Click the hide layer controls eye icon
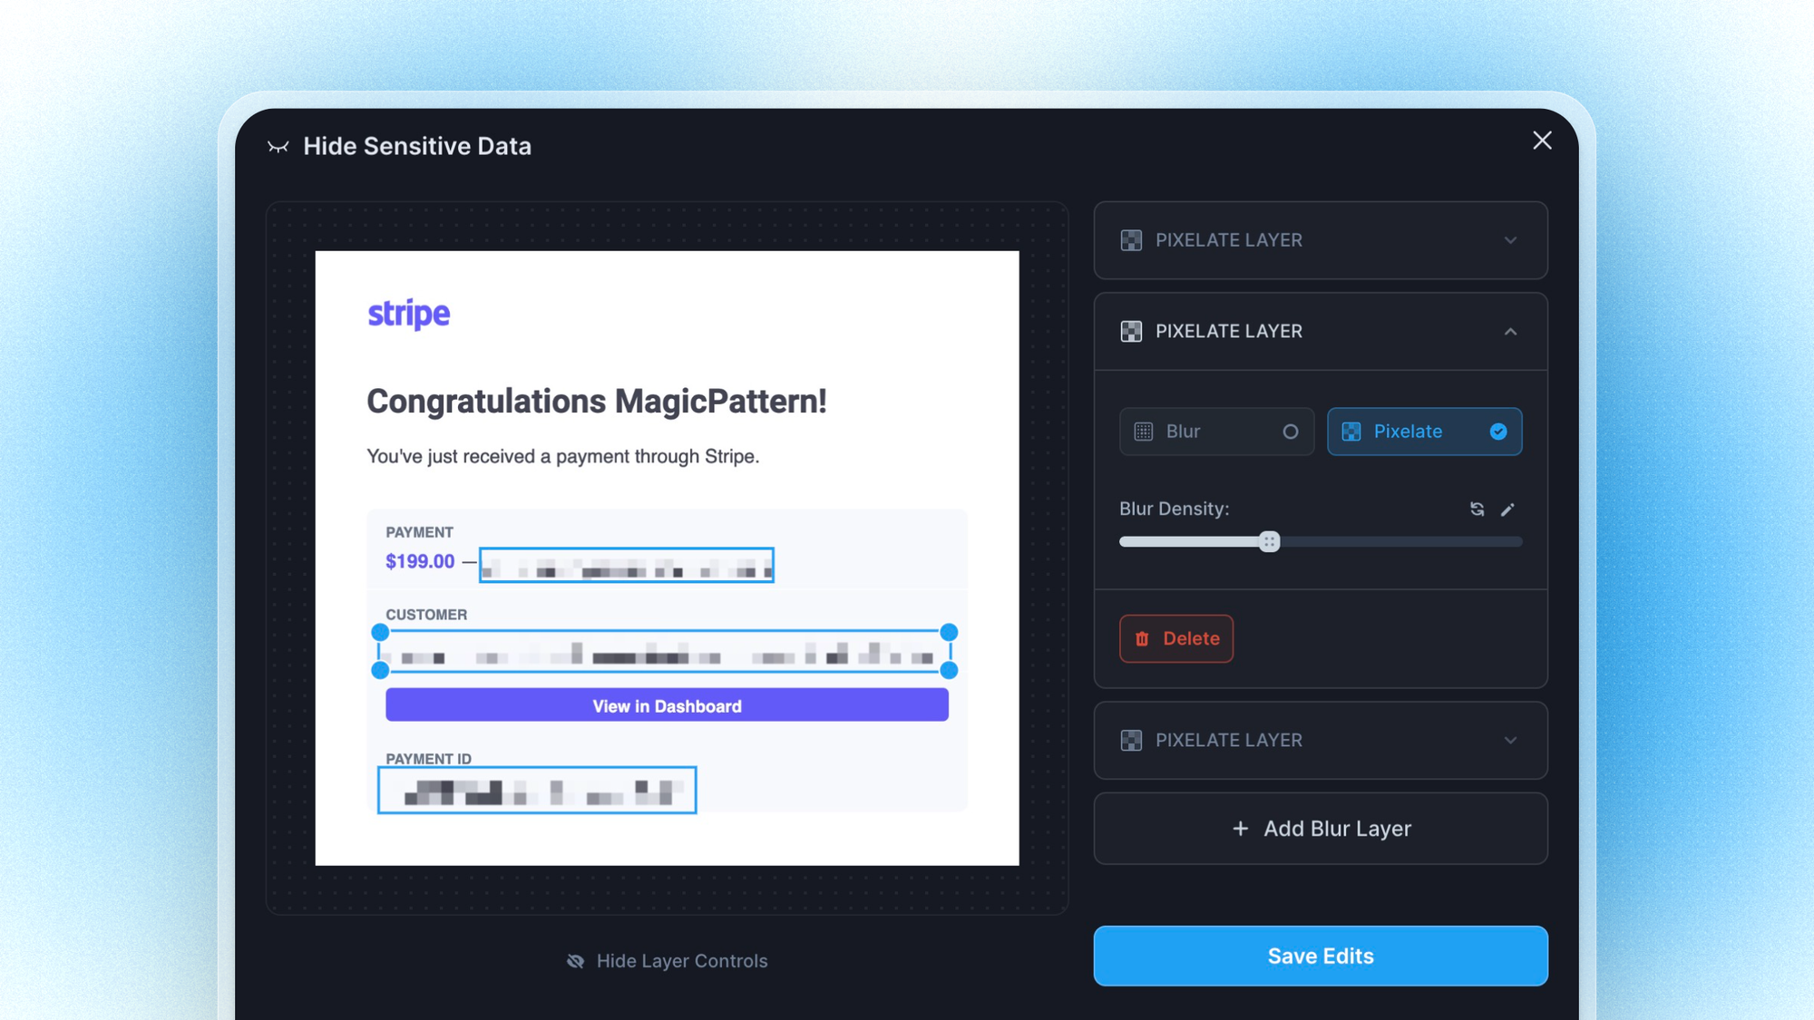Image resolution: width=1814 pixels, height=1020 pixels. (x=577, y=960)
